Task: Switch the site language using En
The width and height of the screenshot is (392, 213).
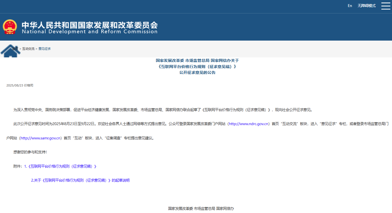Action: 350,6
